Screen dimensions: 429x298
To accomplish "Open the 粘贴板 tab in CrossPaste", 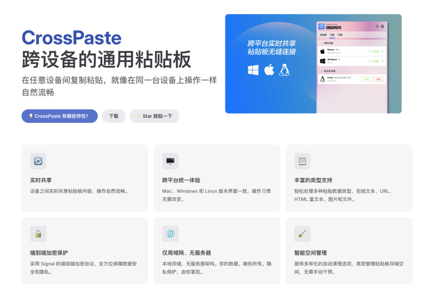I will (323, 35).
